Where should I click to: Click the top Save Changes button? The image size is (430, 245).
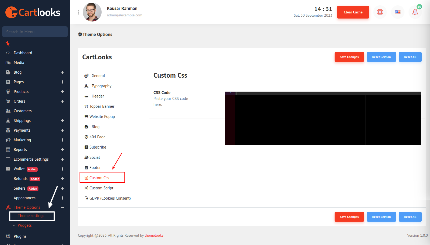(x=349, y=57)
